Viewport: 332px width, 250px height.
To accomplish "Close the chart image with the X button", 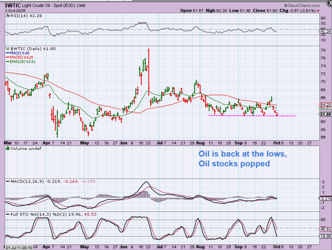I will (x=329, y=3).
